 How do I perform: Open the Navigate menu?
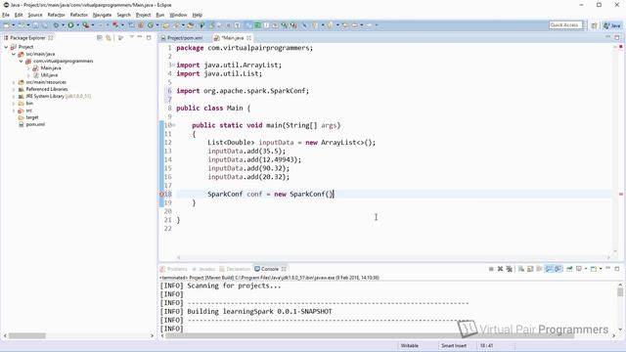point(102,15)
